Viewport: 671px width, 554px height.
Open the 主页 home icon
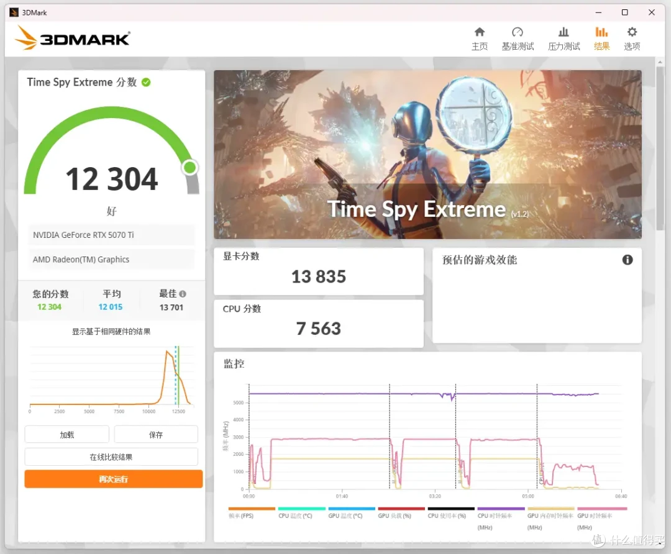click(479, 32)
